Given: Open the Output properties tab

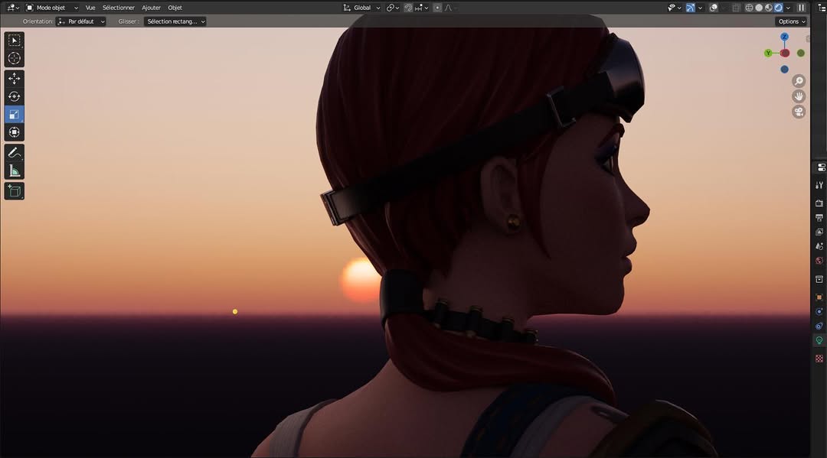Looking at the screenshot, I should [x=819, y=217].
